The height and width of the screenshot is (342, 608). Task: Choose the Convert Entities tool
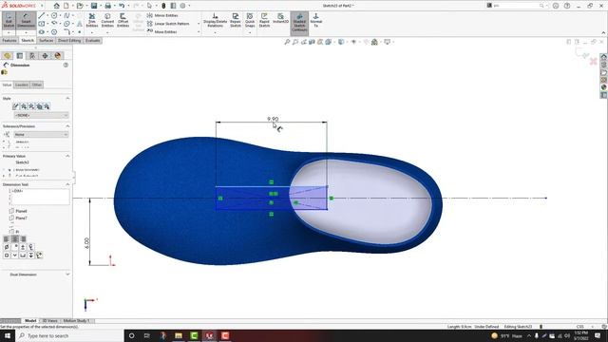coord(107,20)
